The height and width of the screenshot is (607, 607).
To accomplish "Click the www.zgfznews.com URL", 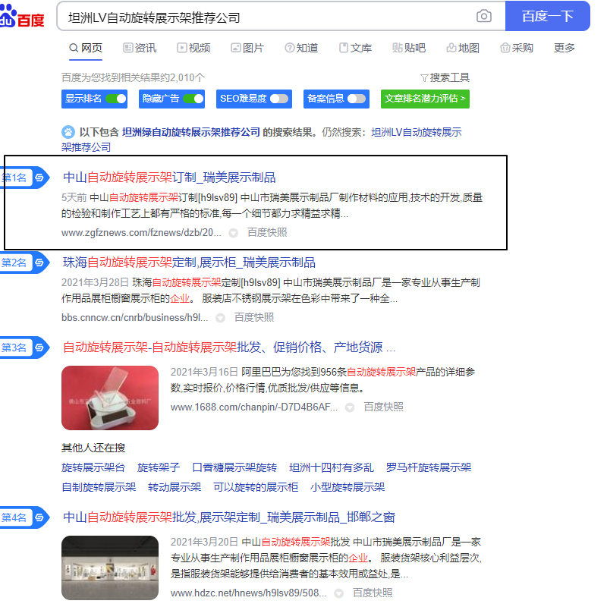I will 141,233.
